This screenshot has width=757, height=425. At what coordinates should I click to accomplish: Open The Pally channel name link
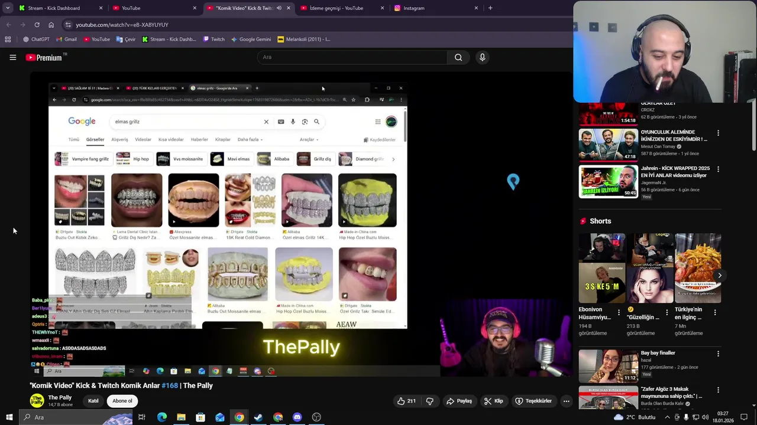pyautogui.click(x=60, y=397)
